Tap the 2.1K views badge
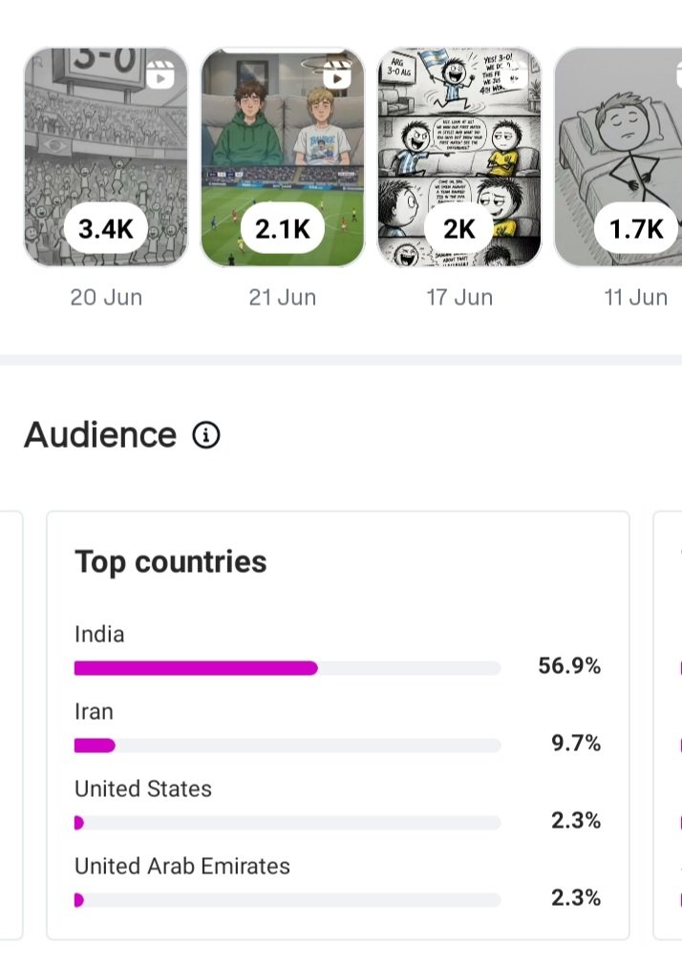Image resolution: width=682 pixels, height=966 pixels. point(283,228)
